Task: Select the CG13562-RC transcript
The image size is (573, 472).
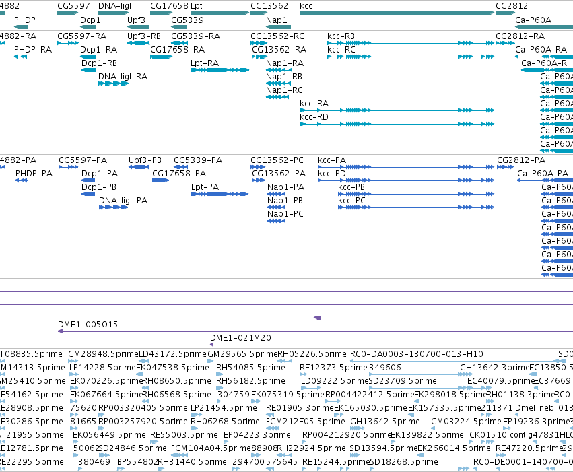Action: click(259, 43)
